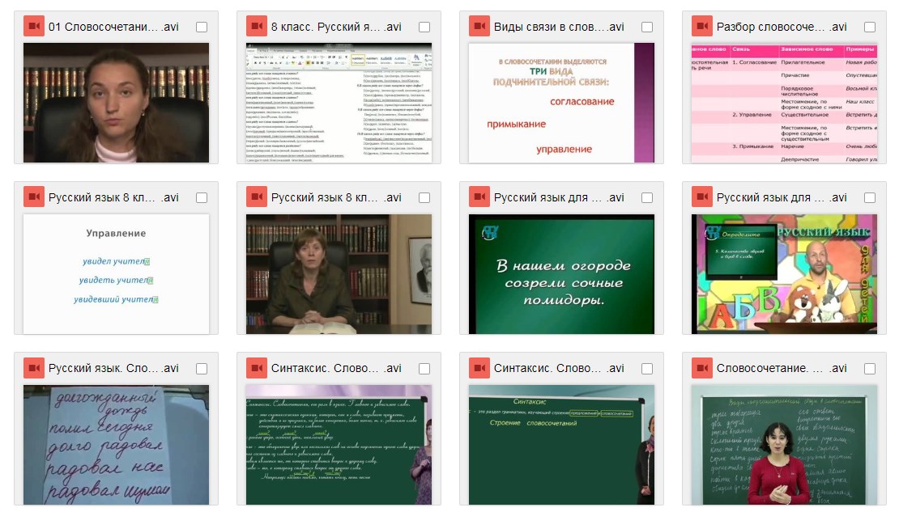Click video icon on the "Управление" slide card
This screenshot has width=899, height=516.
[x=34, y=197]
